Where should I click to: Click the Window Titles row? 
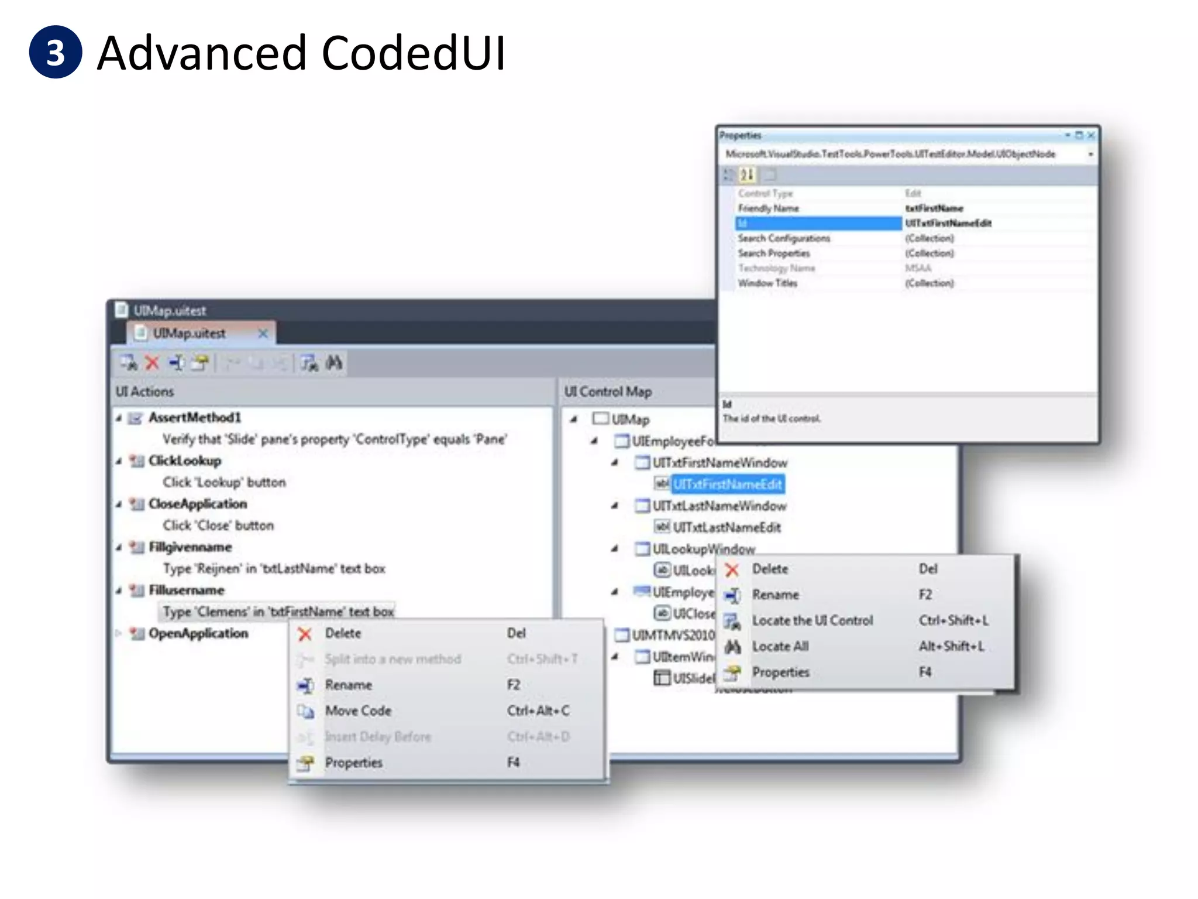tap(915, 283)
